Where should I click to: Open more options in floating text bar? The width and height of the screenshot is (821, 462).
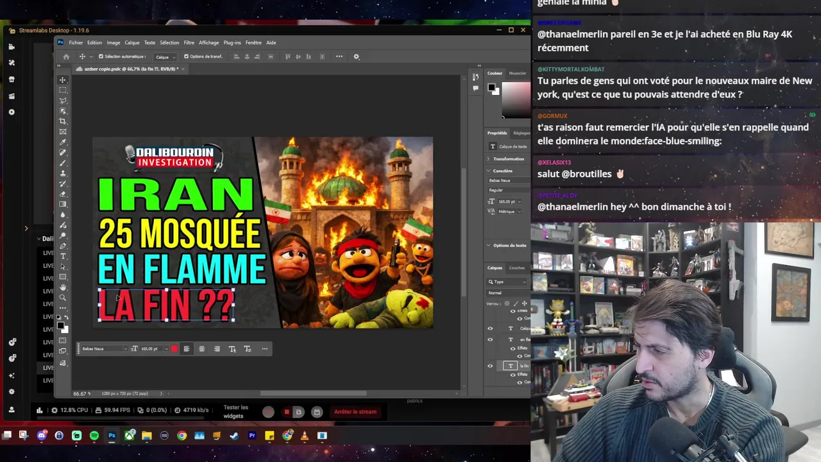point(264,348)
